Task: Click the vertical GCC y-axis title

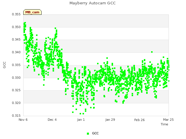Action: click(x=4, y=65)
